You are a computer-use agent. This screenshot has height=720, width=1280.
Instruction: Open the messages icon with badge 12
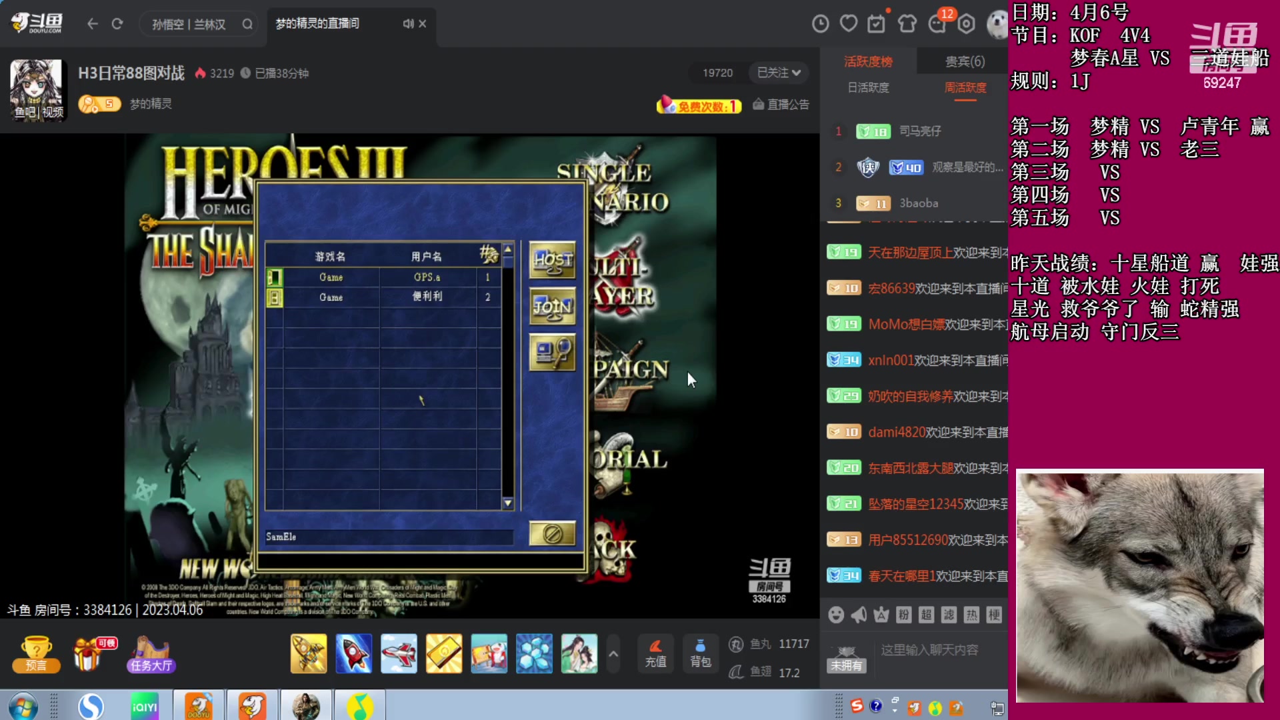(x=939, y=23)
